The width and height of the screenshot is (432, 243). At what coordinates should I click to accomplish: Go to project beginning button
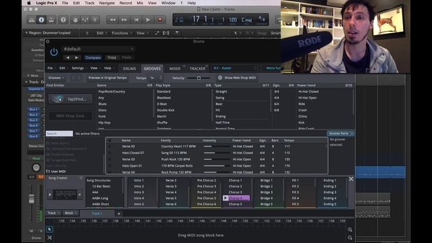136,20
